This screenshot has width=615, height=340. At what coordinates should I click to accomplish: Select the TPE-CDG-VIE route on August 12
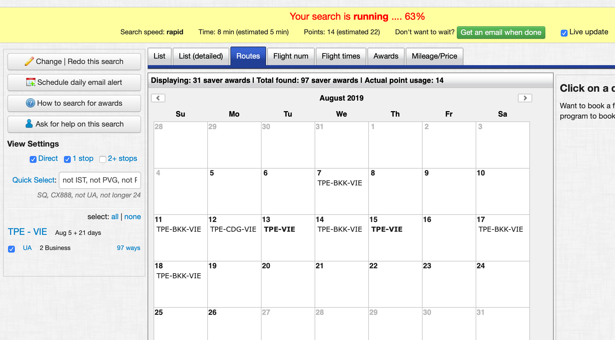(233, 229)
